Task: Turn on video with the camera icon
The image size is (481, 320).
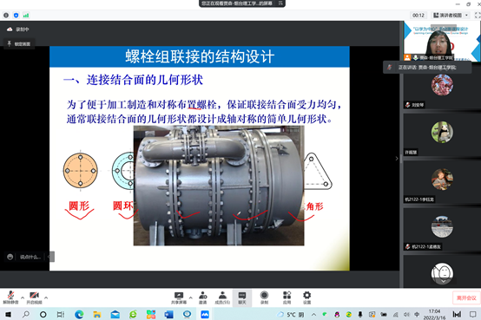Action: click(x=34, y=297)
